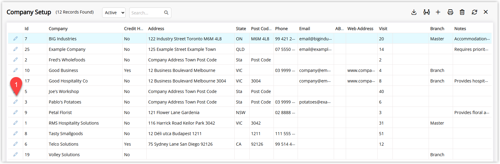The width and height of the screenshot is (500, 164).
Task: Sort by the Web Address column header
Action: 360,29
